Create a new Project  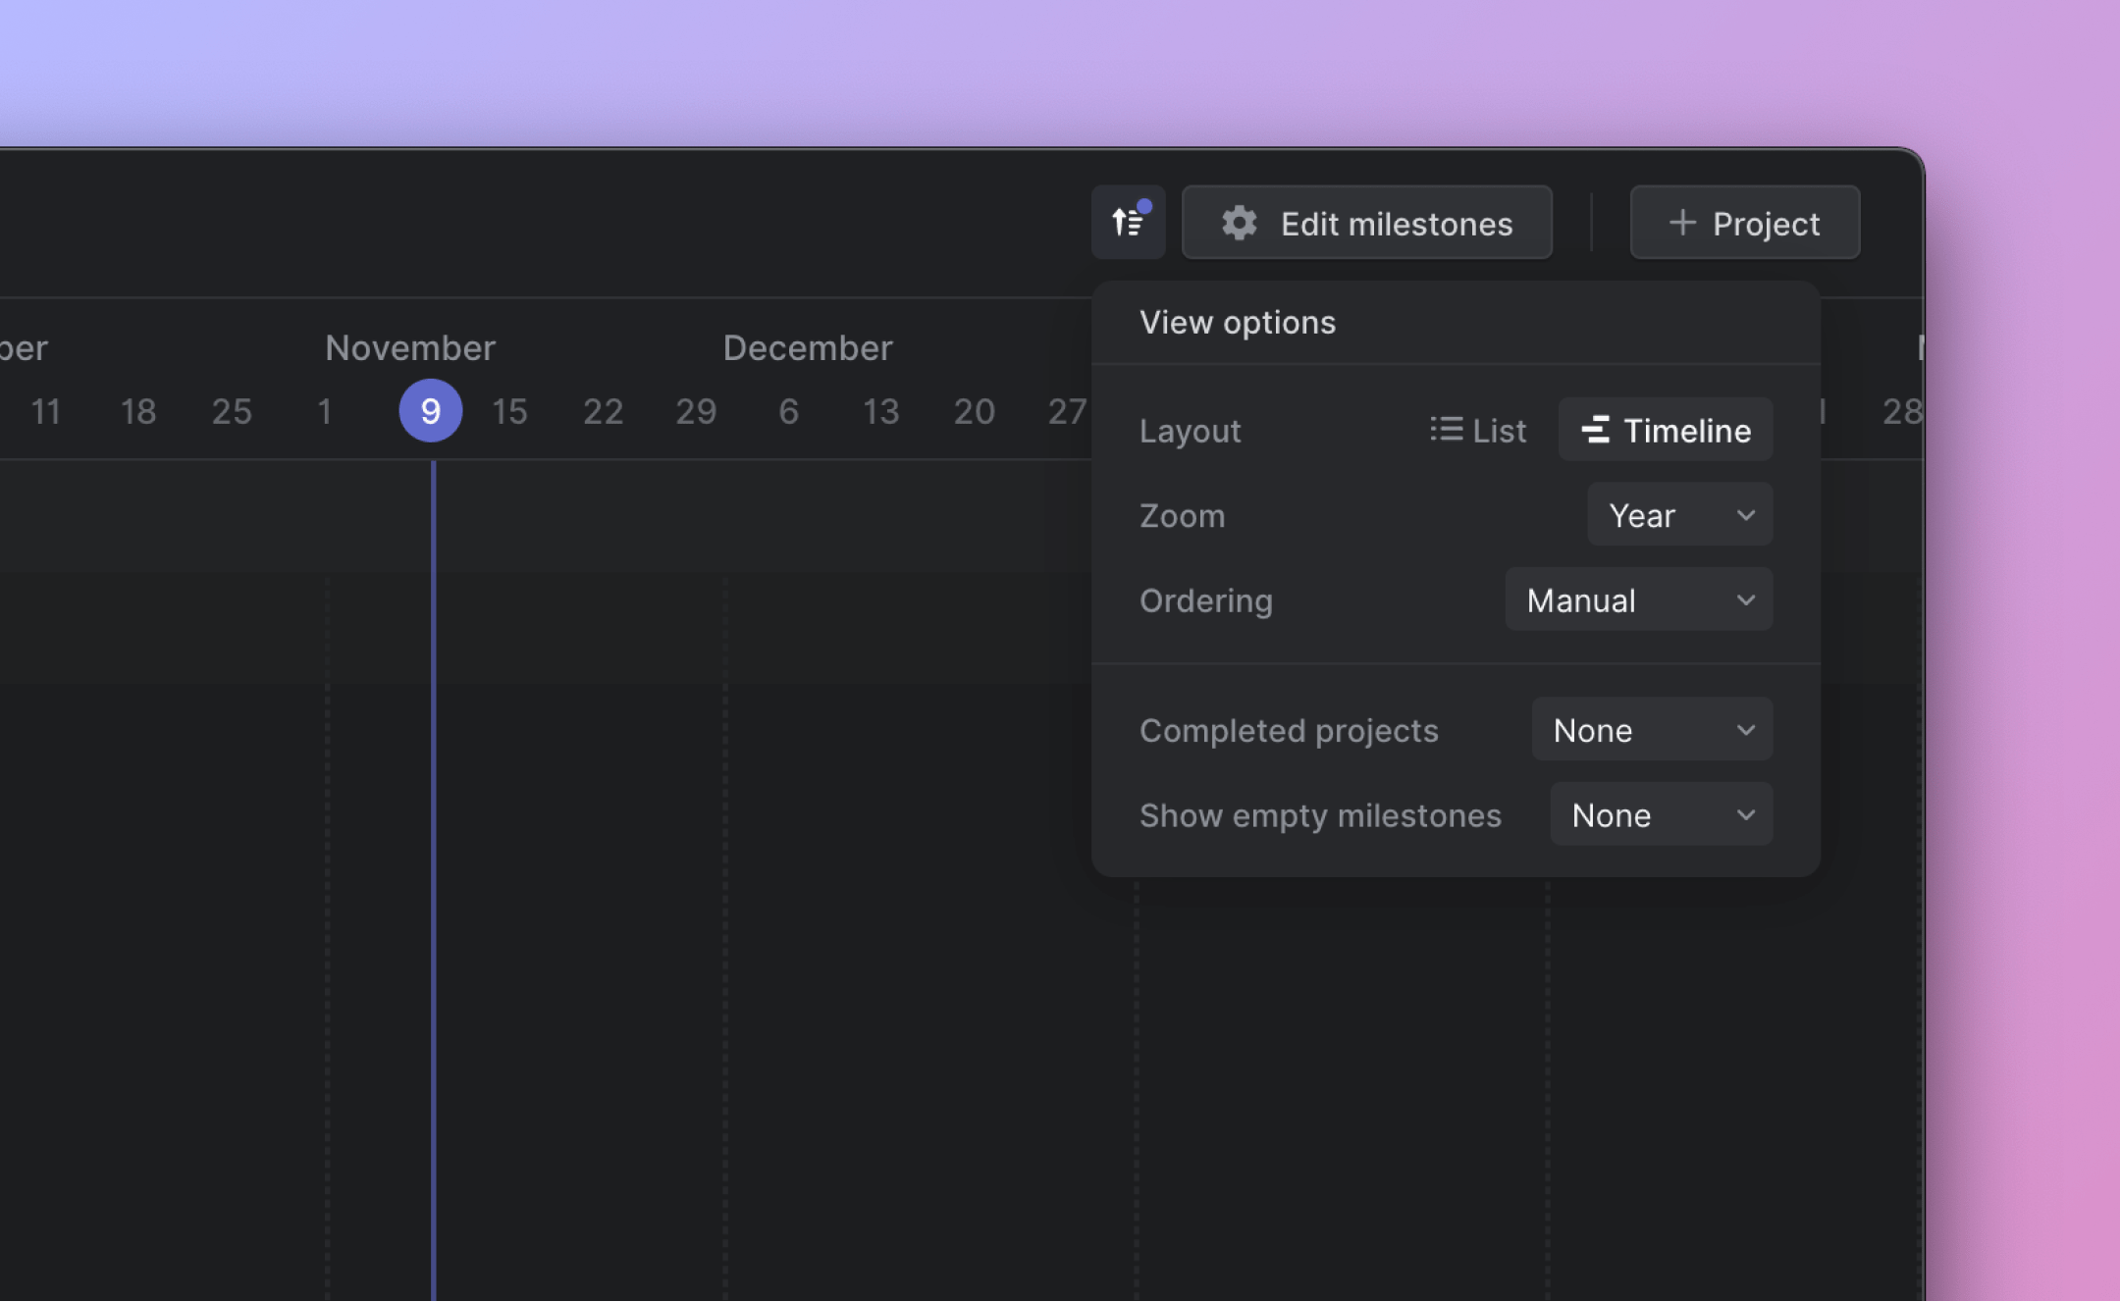click(x=1744, y=223)
